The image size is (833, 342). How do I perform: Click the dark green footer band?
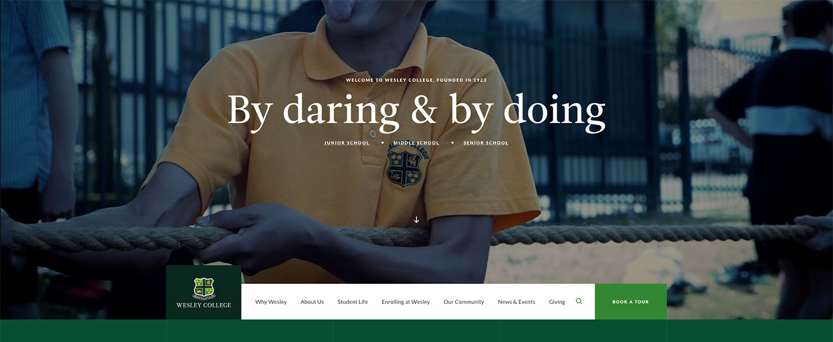pyautogui.click(x=416, y=331)
